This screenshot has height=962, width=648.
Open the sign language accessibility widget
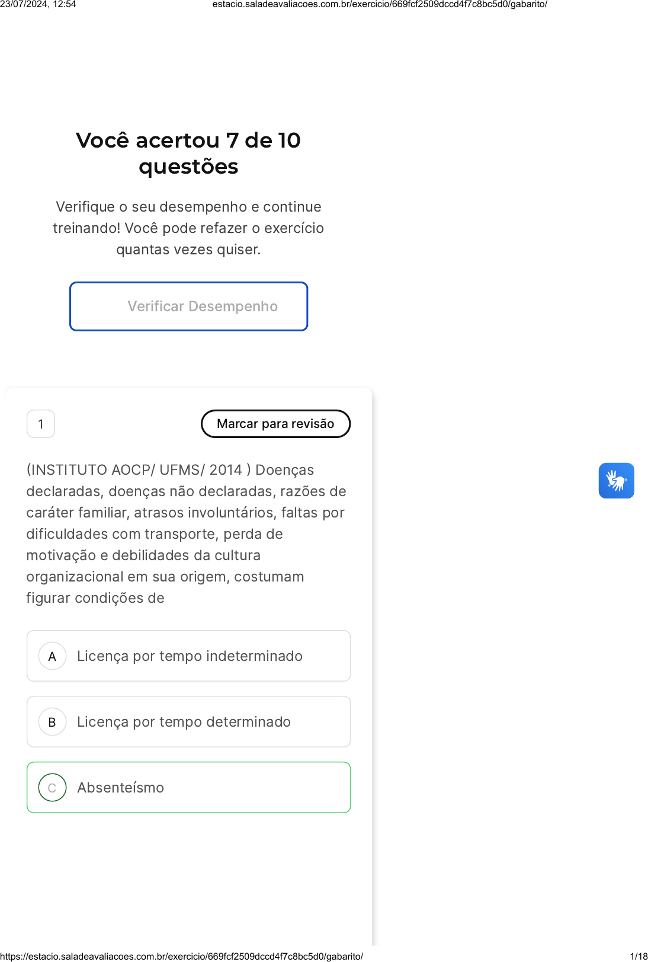tap(616, 480)
